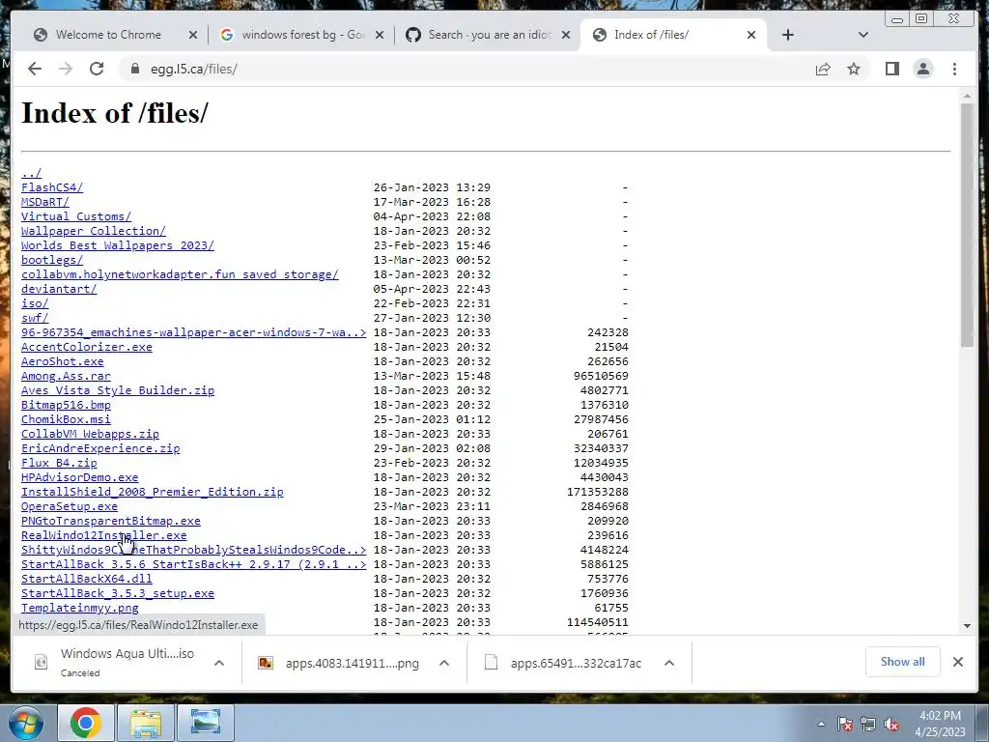Download Aves_Vista_Style_Builder.zip
The width and height of the screenshot is (989, 742).
pos(117,390)
